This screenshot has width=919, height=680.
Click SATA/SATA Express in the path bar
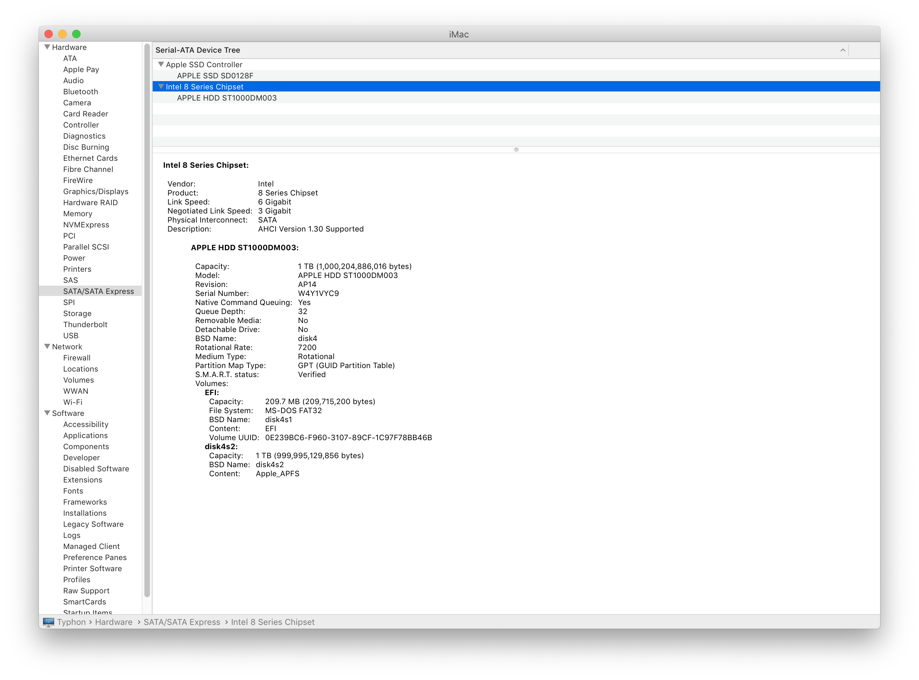[182, 622]
